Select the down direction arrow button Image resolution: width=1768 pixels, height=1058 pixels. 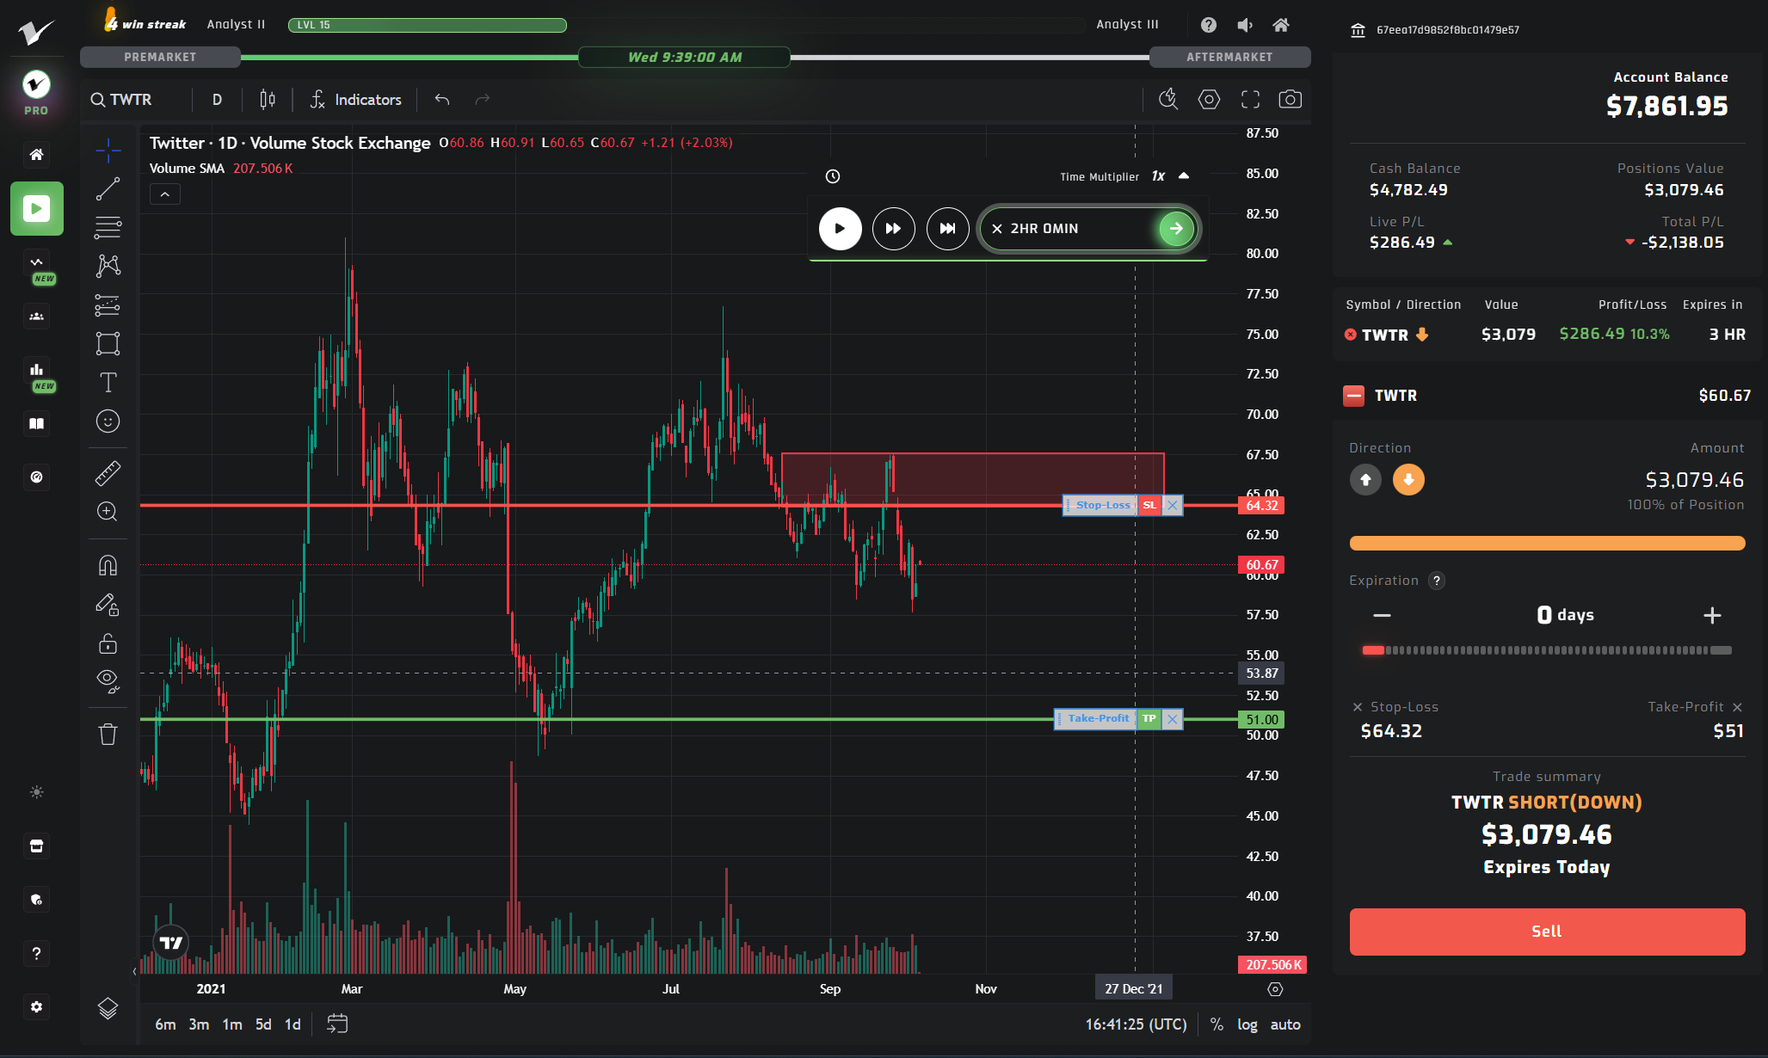point(1408,479)
